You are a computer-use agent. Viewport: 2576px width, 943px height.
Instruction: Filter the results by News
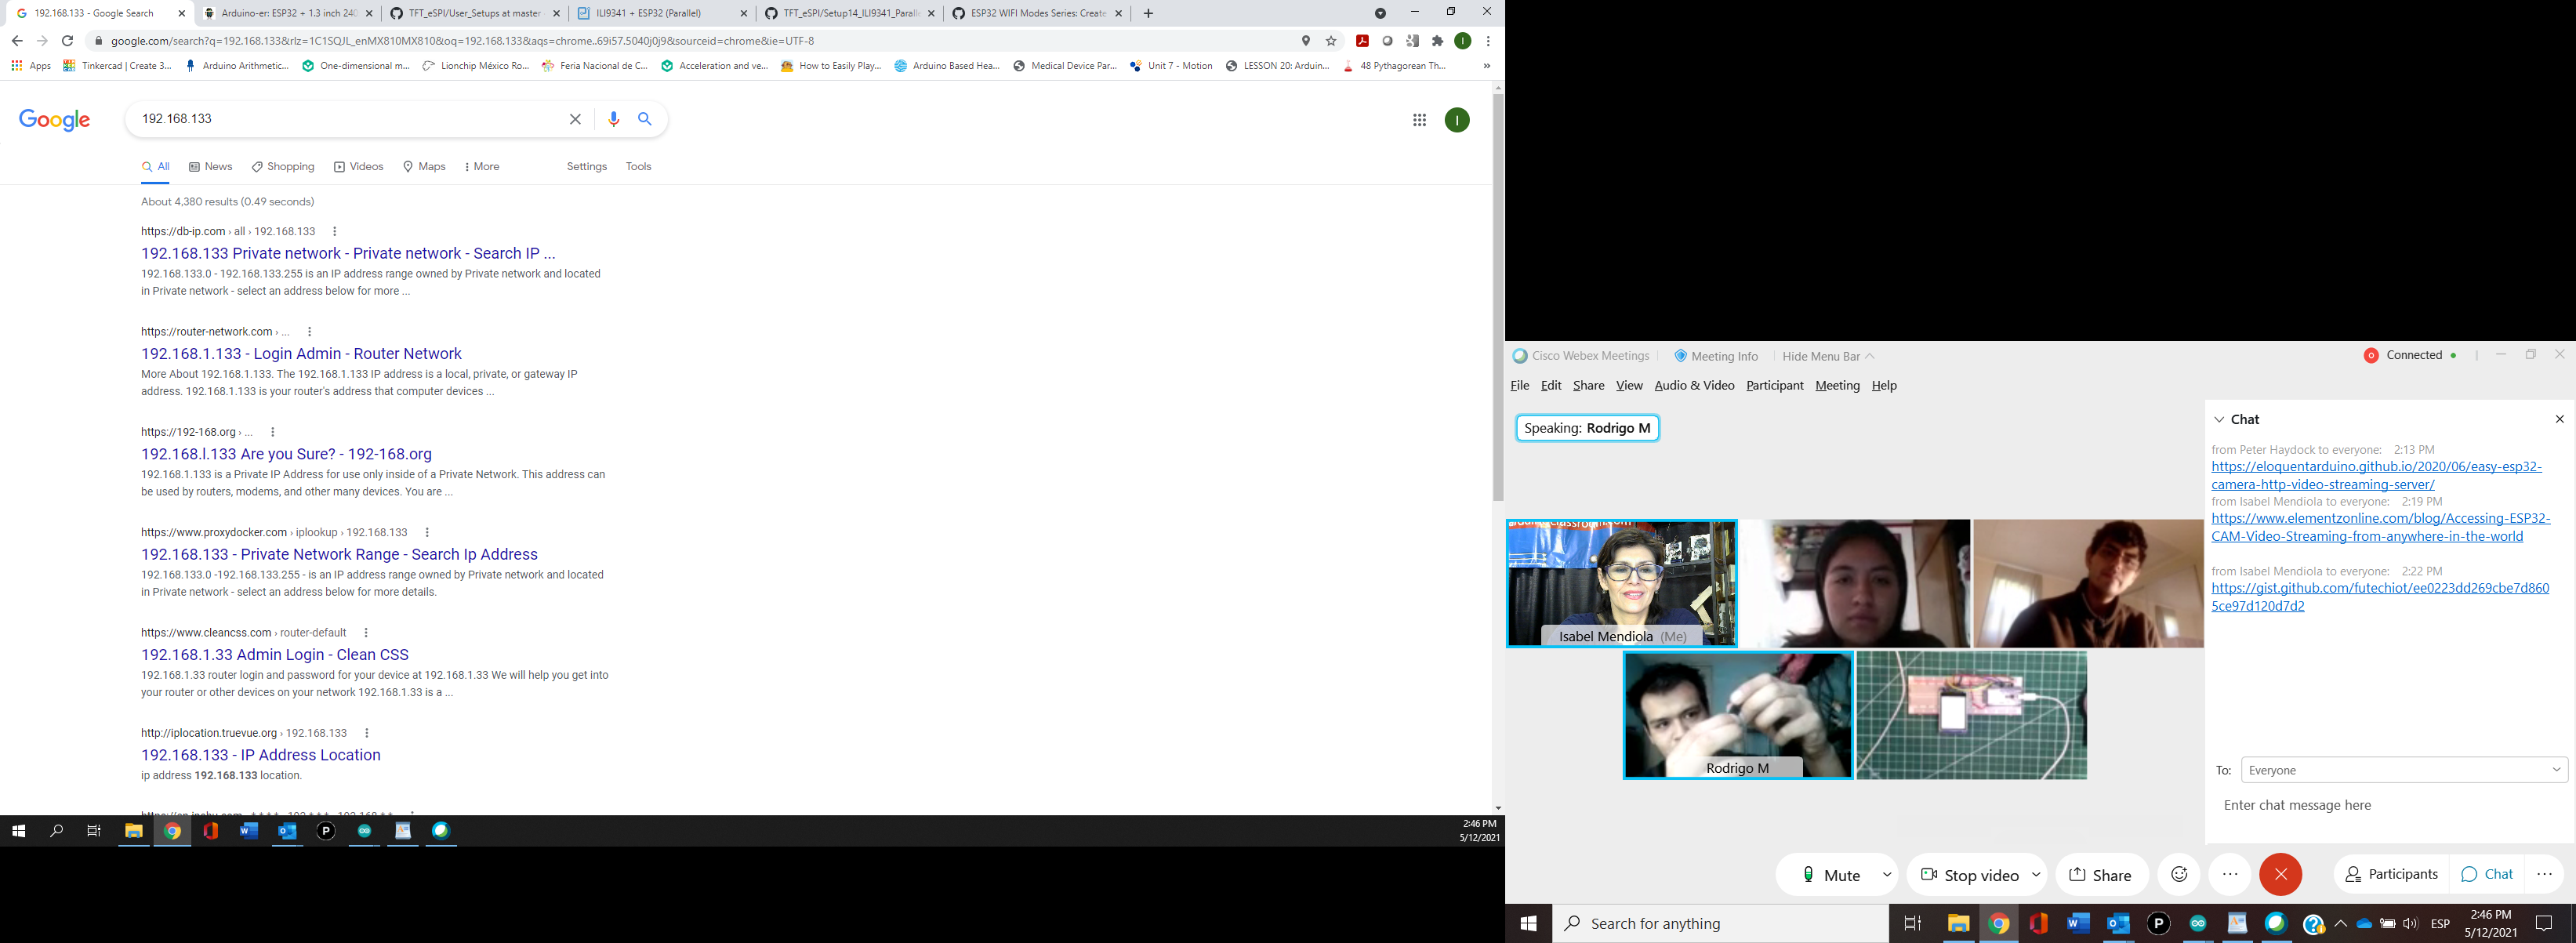[210, 167]
